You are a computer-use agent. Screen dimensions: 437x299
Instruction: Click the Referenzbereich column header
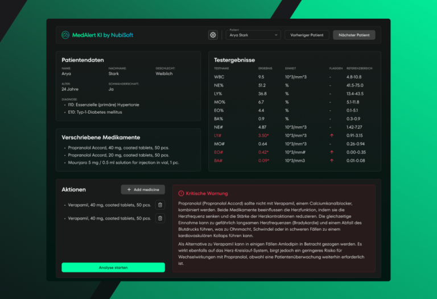tap(359, 68)
